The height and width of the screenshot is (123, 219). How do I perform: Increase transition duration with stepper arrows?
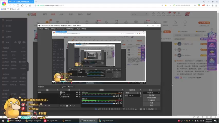(x=141, y=95)
